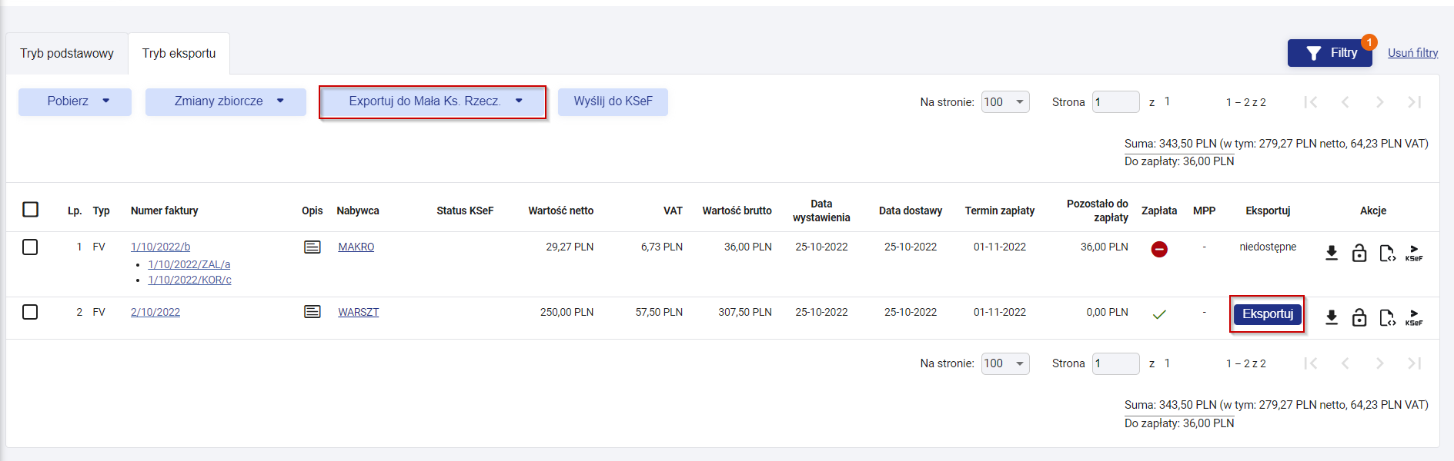The height and width of the screenshot is (461, 1454).
Task: Click the Eksportuj button for WARSZT invoice
Action: [x=1267, y=313]
